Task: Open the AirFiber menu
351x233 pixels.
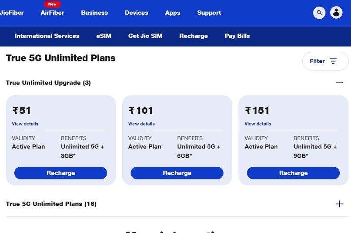Action: click(x=52, y=13)
